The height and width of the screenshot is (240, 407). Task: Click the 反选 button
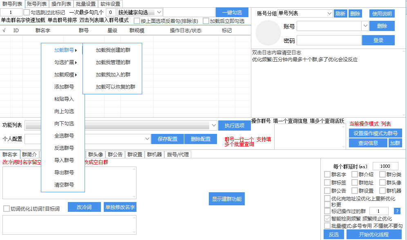334,234
